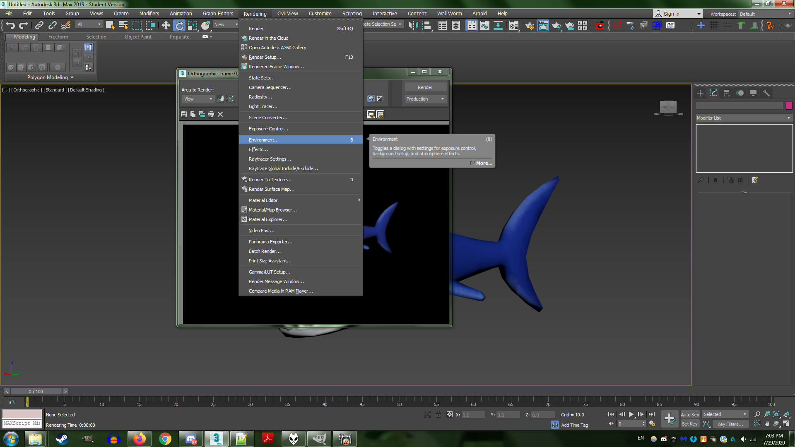
Task: Open the All selection filter dropdown
Action: [89, 24]
